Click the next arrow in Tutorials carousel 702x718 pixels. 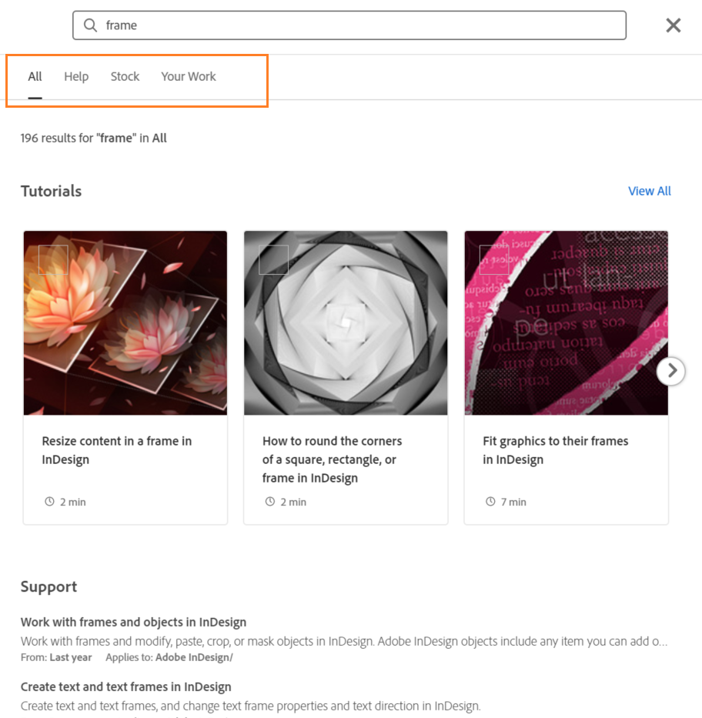[671, 371]
